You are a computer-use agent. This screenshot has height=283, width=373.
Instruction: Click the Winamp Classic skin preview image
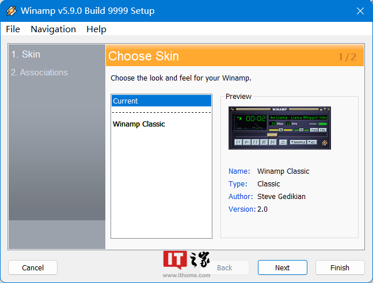280,128
